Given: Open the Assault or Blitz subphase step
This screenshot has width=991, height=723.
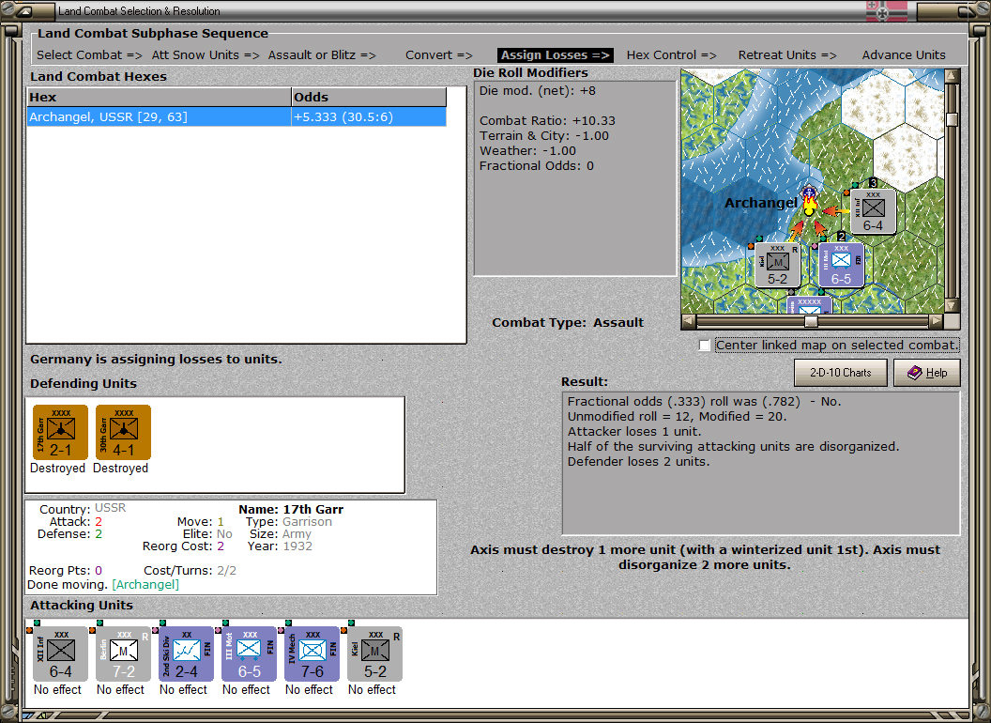Looking at the screenshot, I should 320,54.
